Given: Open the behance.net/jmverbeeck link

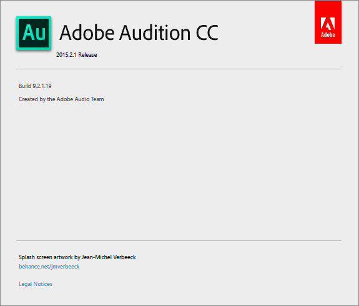Looking at the screenshot, I should coord(49,267).
